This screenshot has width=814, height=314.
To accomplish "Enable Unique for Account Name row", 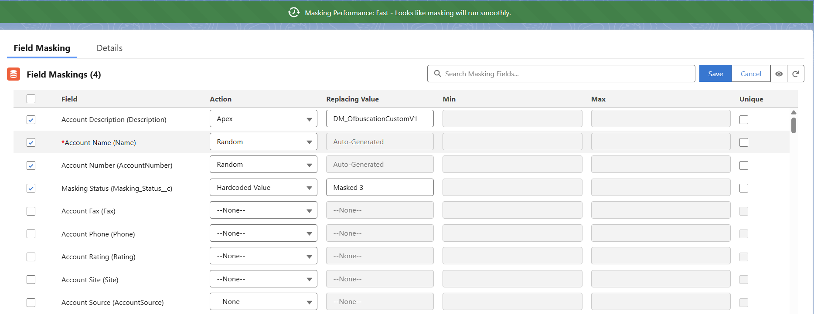I will pos(744,142).
